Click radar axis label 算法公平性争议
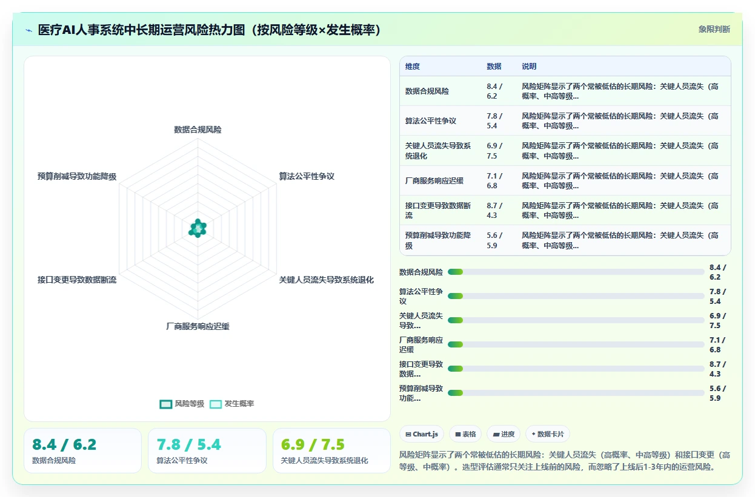The image size is (755, 497). (307, 176)
